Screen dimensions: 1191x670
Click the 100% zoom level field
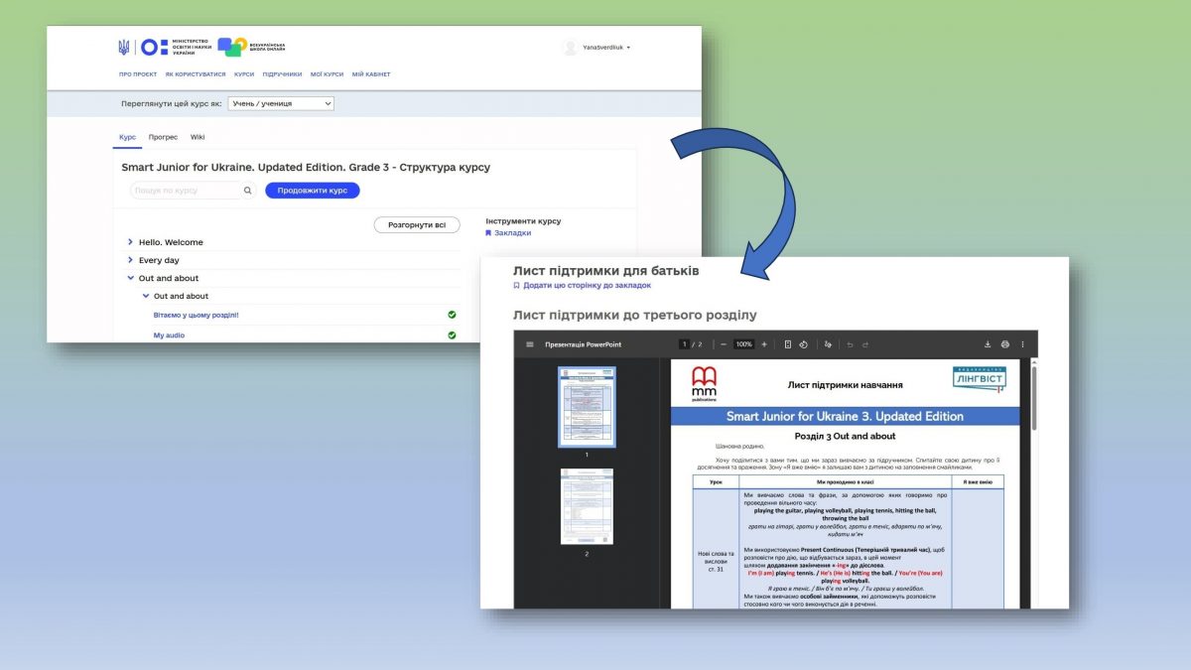[x=743, y=344]
